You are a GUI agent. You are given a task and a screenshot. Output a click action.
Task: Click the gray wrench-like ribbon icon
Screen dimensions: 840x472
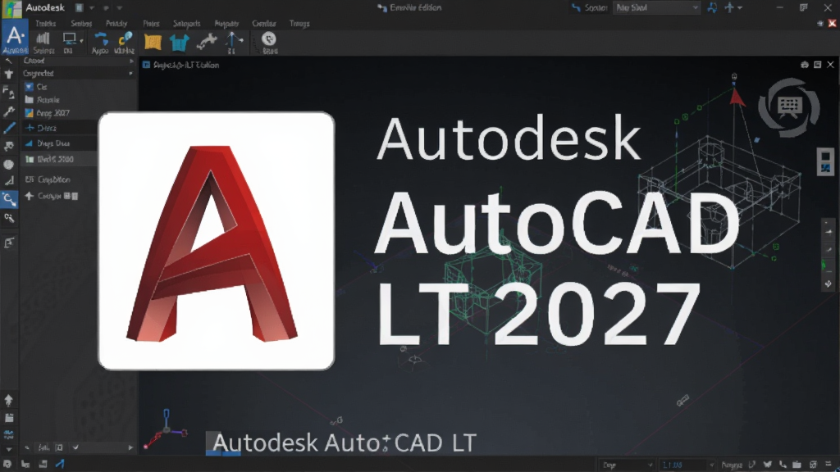pos(206,42)
